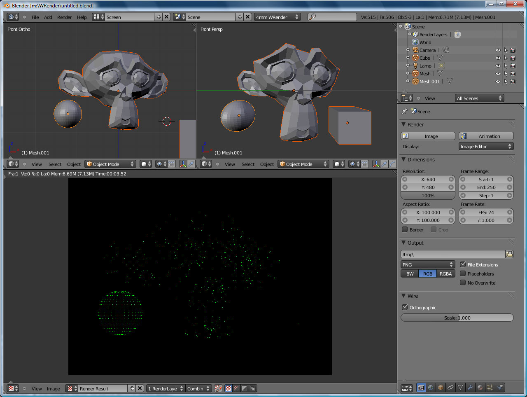This screenshot has height=397, width=527.
Task: Open the World properties globe tab
Action: click(431, 388)
